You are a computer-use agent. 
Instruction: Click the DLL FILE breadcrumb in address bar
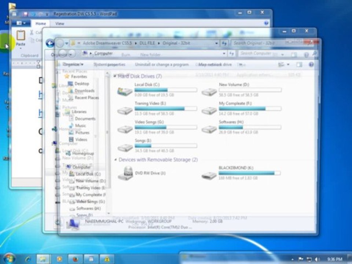(x=147, y=43)
